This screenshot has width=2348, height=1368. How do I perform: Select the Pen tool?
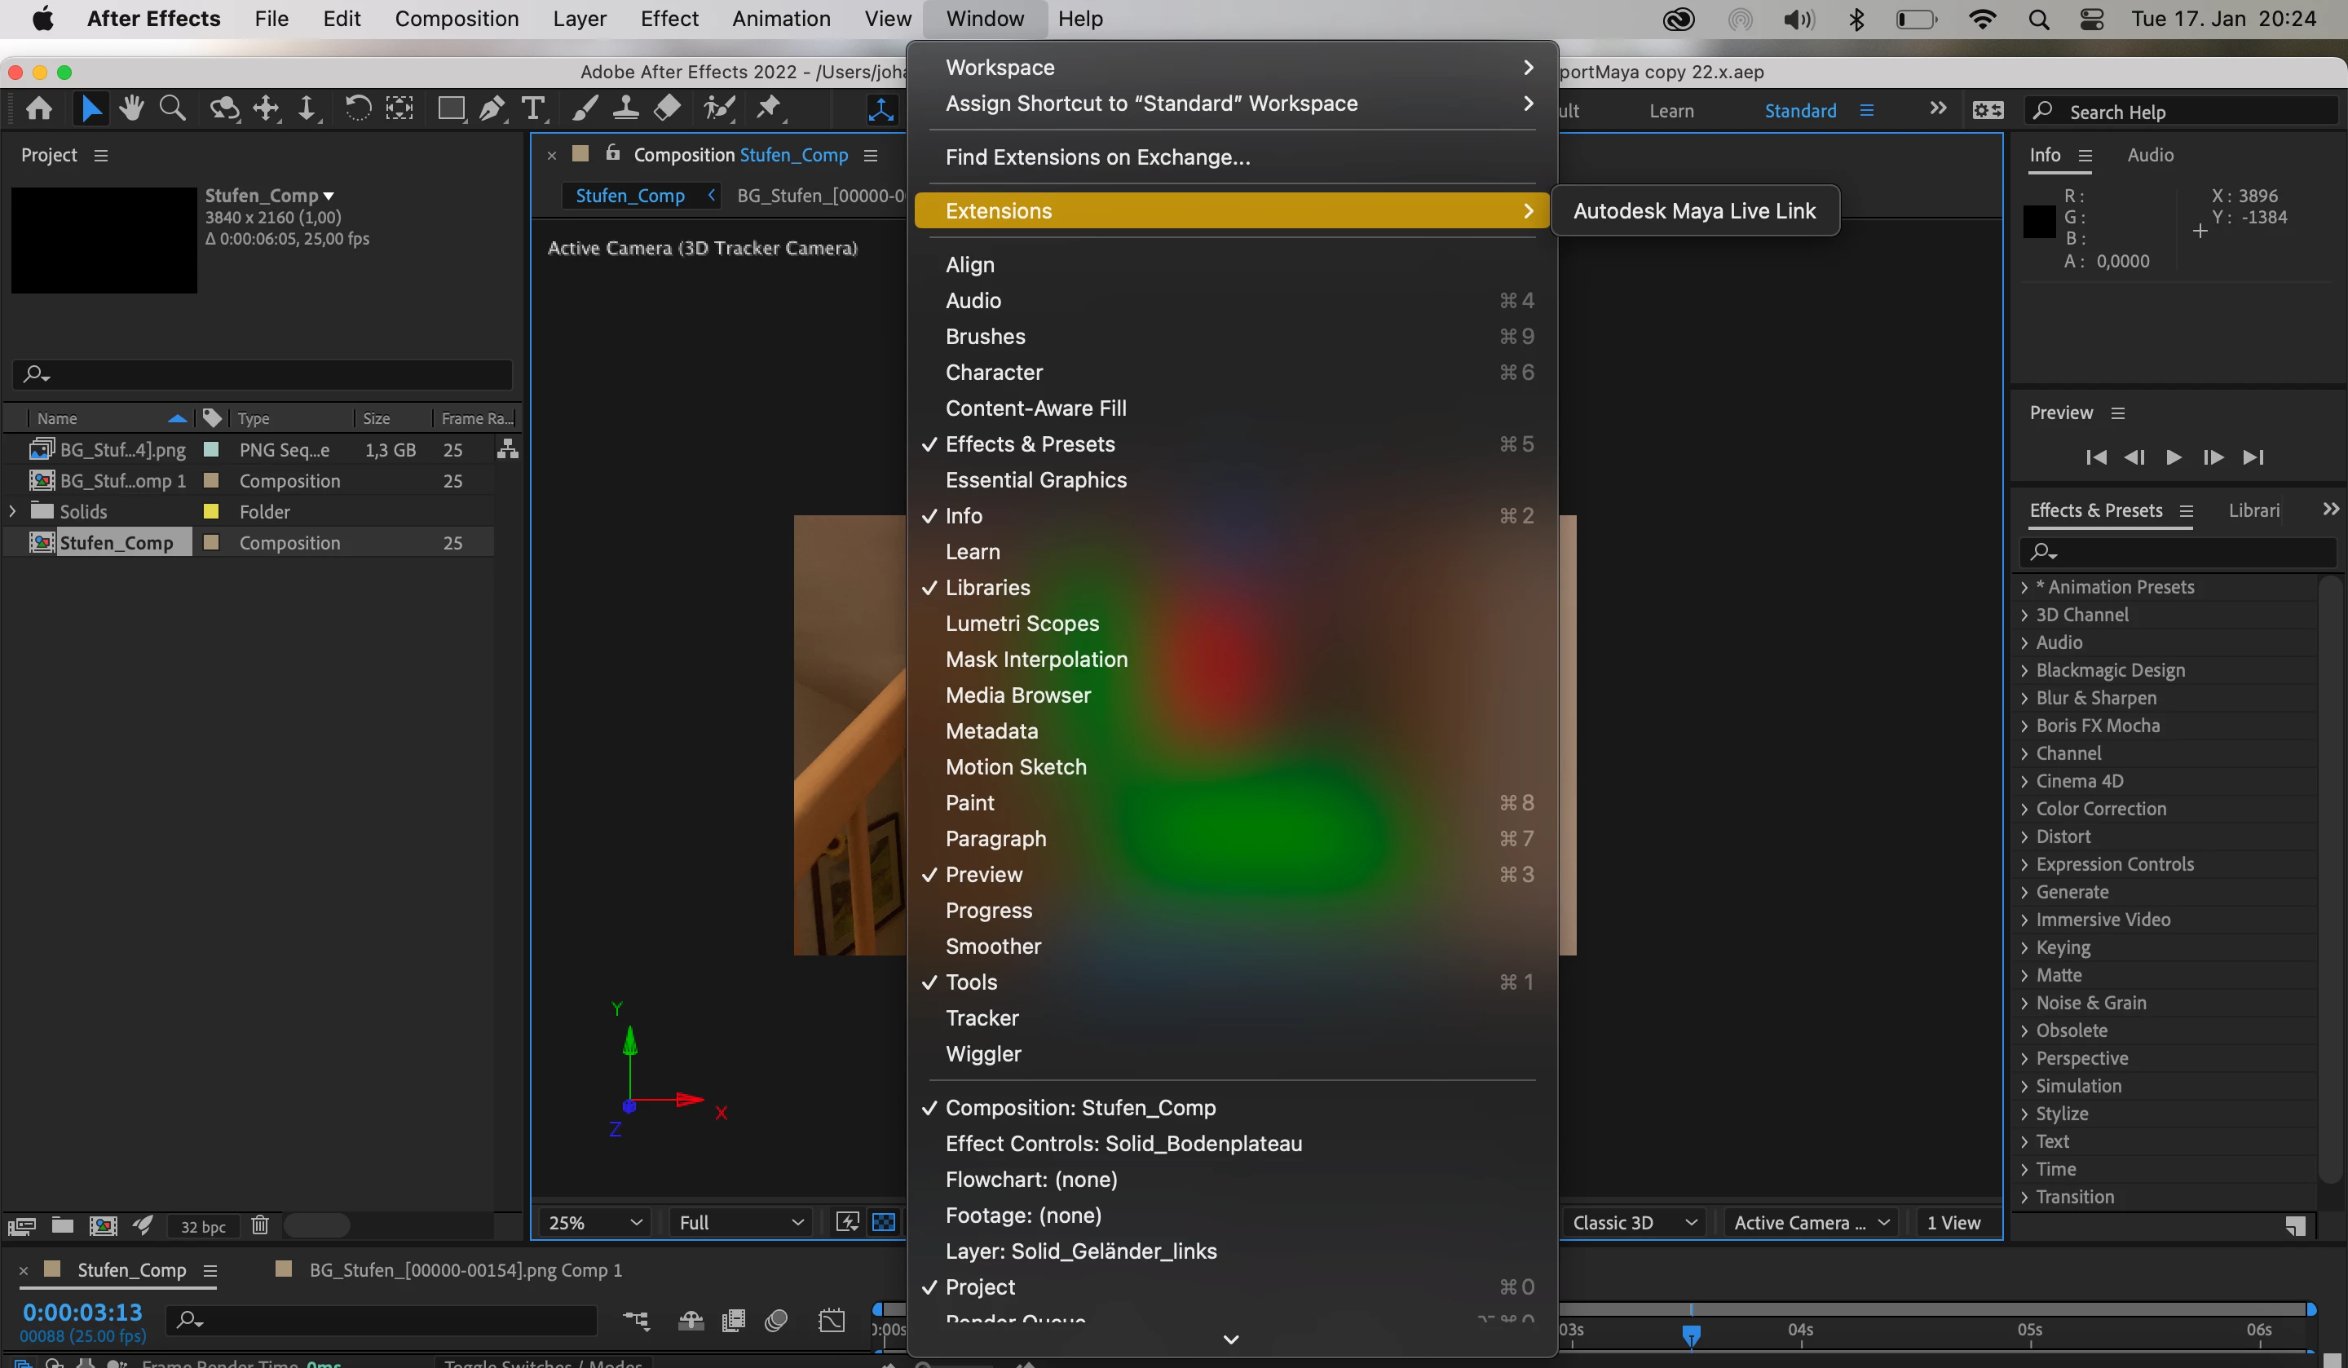pyautogui.click(x=492, y=109)
